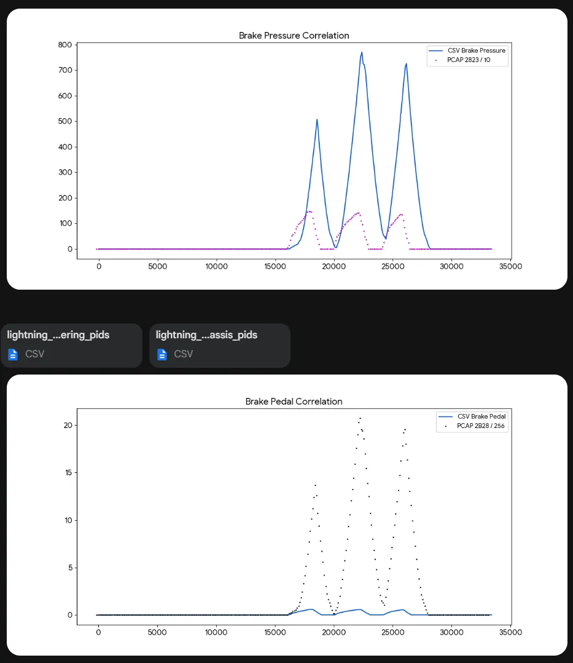Viewport: 573px width, 663px height.
Task: Open the lightning_...assis_pids CSV attachment
Action: 219,345
